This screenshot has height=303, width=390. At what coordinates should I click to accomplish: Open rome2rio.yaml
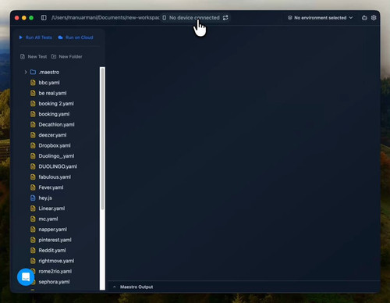tap(55, 271)
